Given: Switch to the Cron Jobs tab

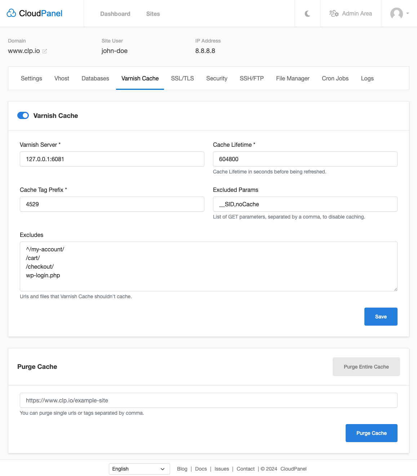Looking at the screenshot, I should [335, 78].
